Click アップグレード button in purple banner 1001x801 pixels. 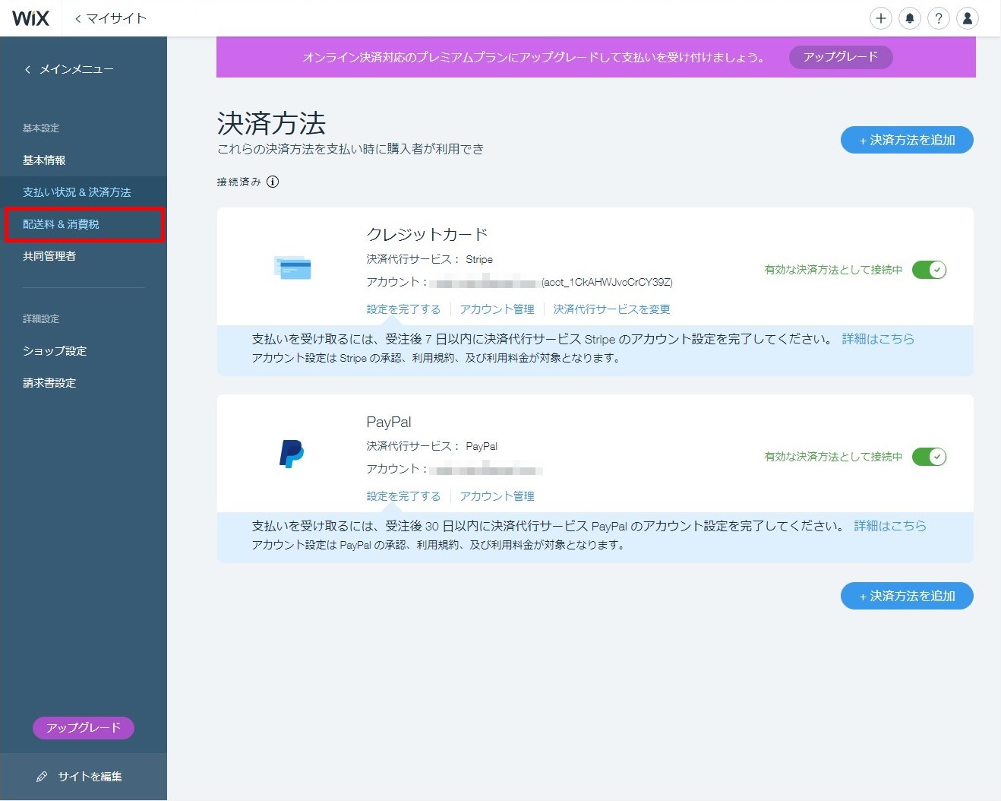click(x=840, y=57)
